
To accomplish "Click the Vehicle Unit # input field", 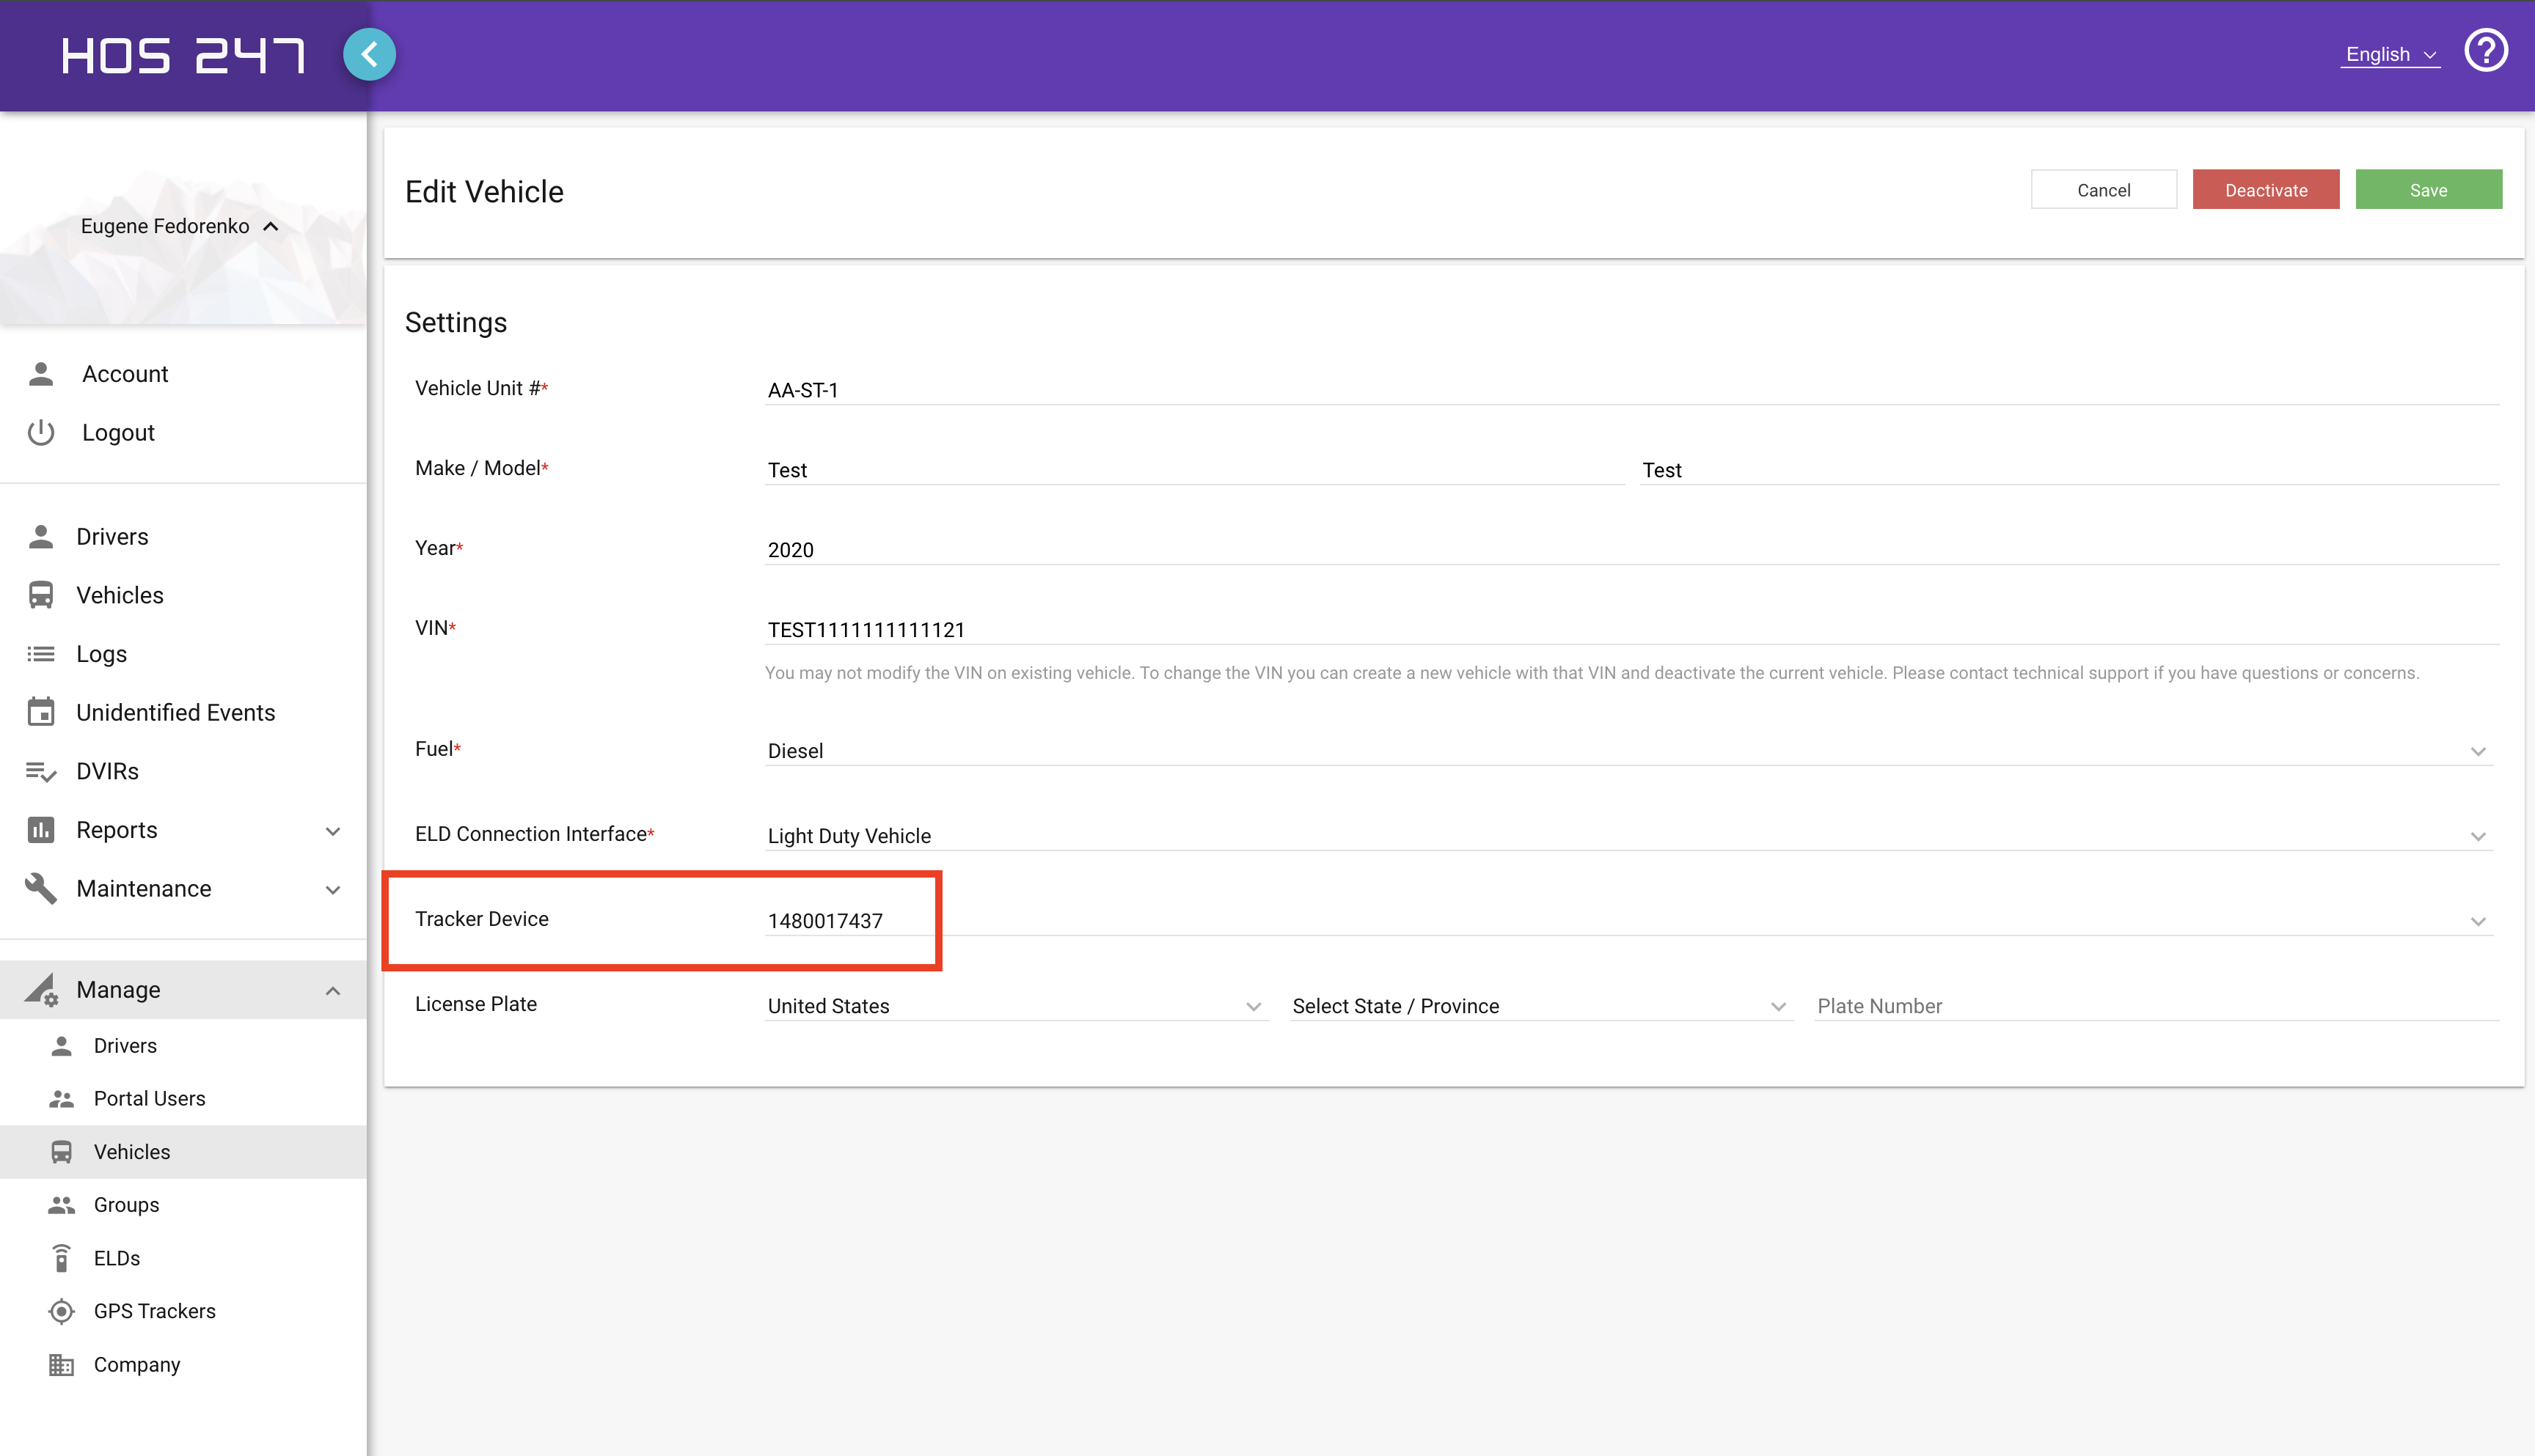I will pyautogui.click(x=1631, y=390).
